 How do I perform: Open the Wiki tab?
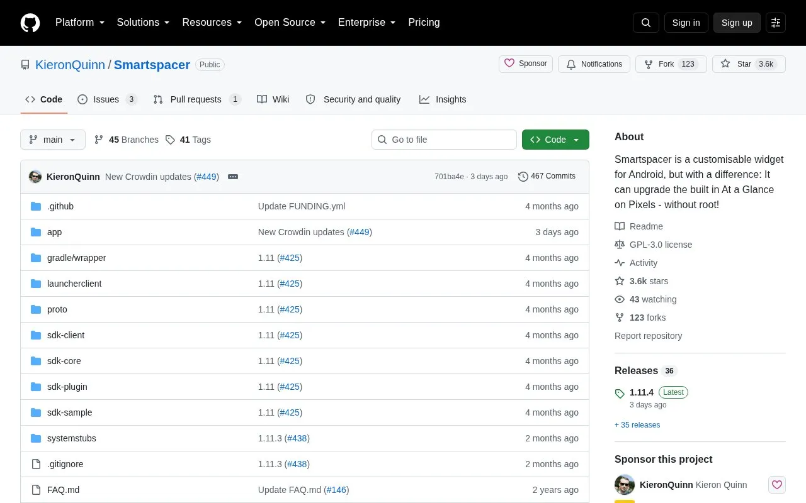(x=273, y=99)
